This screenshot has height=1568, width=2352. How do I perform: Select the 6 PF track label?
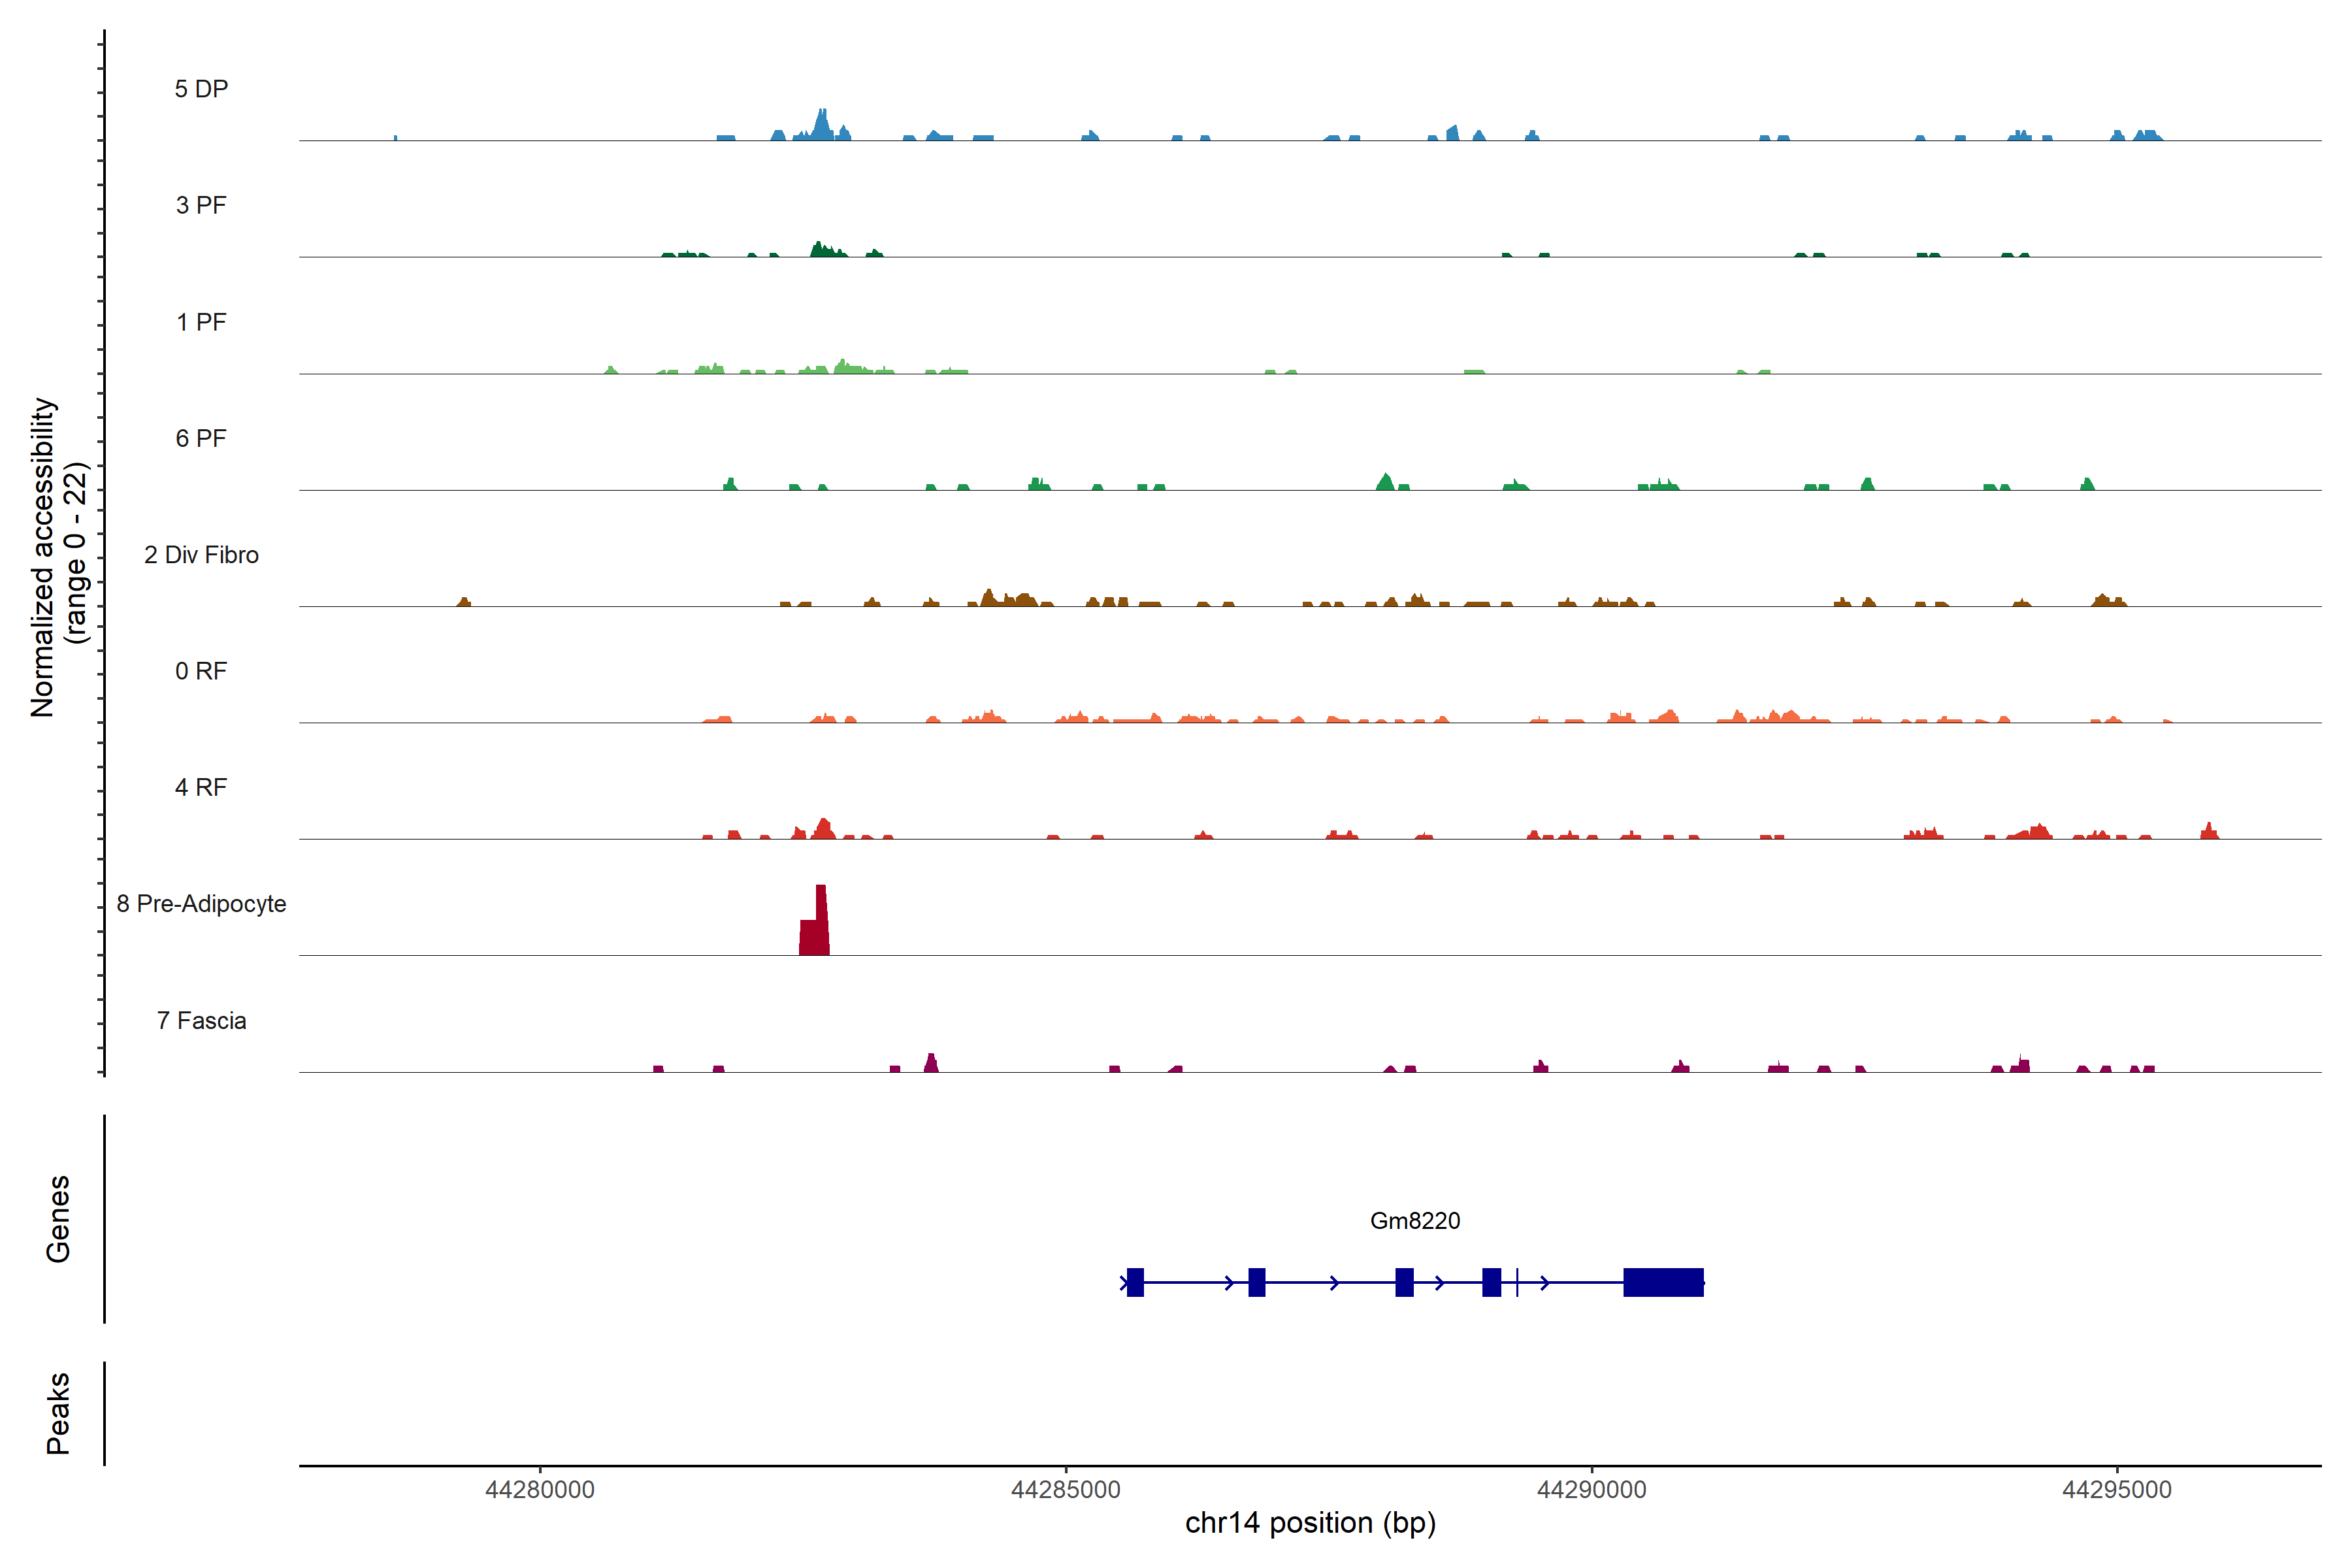coord(201,438)
